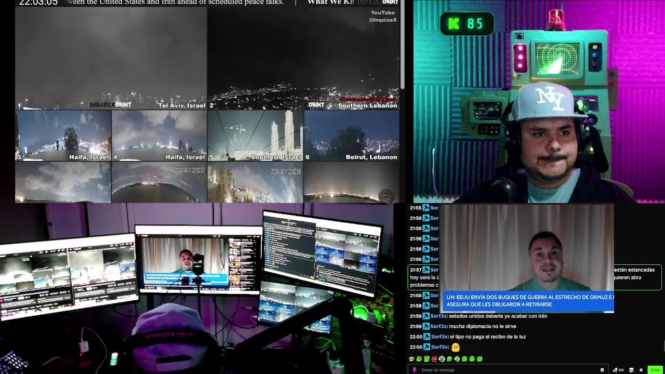Click the badge on the 'mucha diplomacia' message

point(426,326)
